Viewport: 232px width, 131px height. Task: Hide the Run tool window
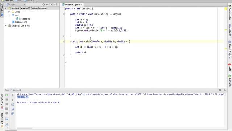[225, 90]
